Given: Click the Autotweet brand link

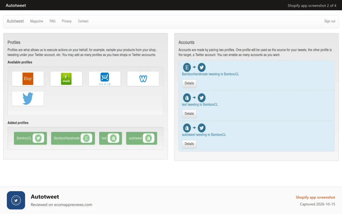Looking at the screenshot, I should point(15,21).
